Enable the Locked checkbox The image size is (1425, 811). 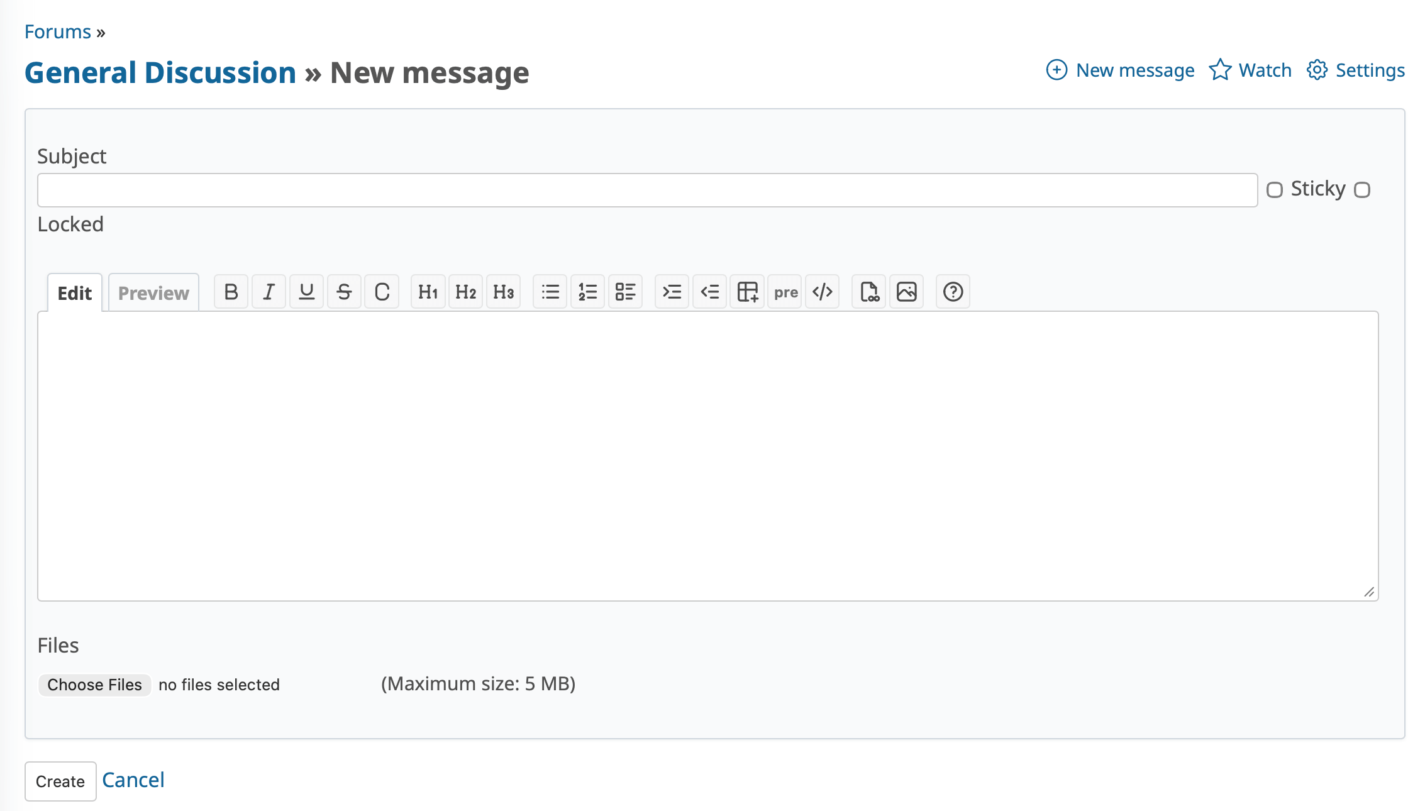(1363, 190)
